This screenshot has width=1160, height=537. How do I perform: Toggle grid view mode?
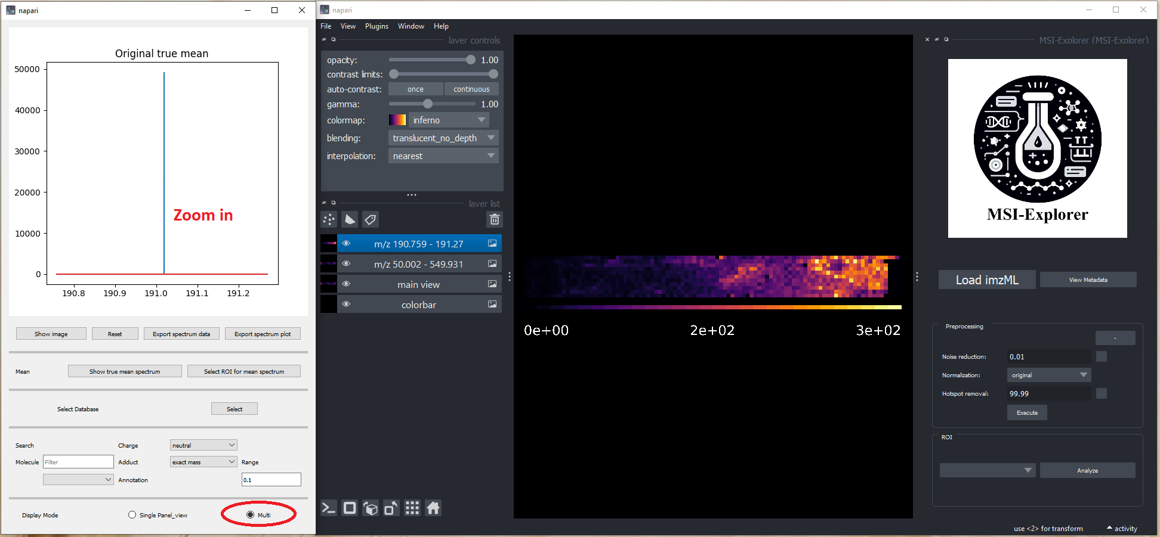coord(412,508)
